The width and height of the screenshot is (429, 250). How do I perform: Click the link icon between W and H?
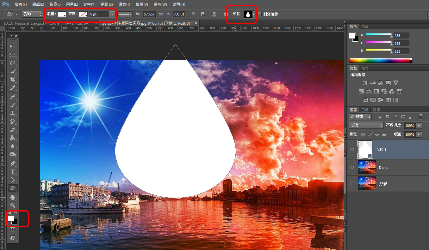pyautogui.click(x=161, y=14)
